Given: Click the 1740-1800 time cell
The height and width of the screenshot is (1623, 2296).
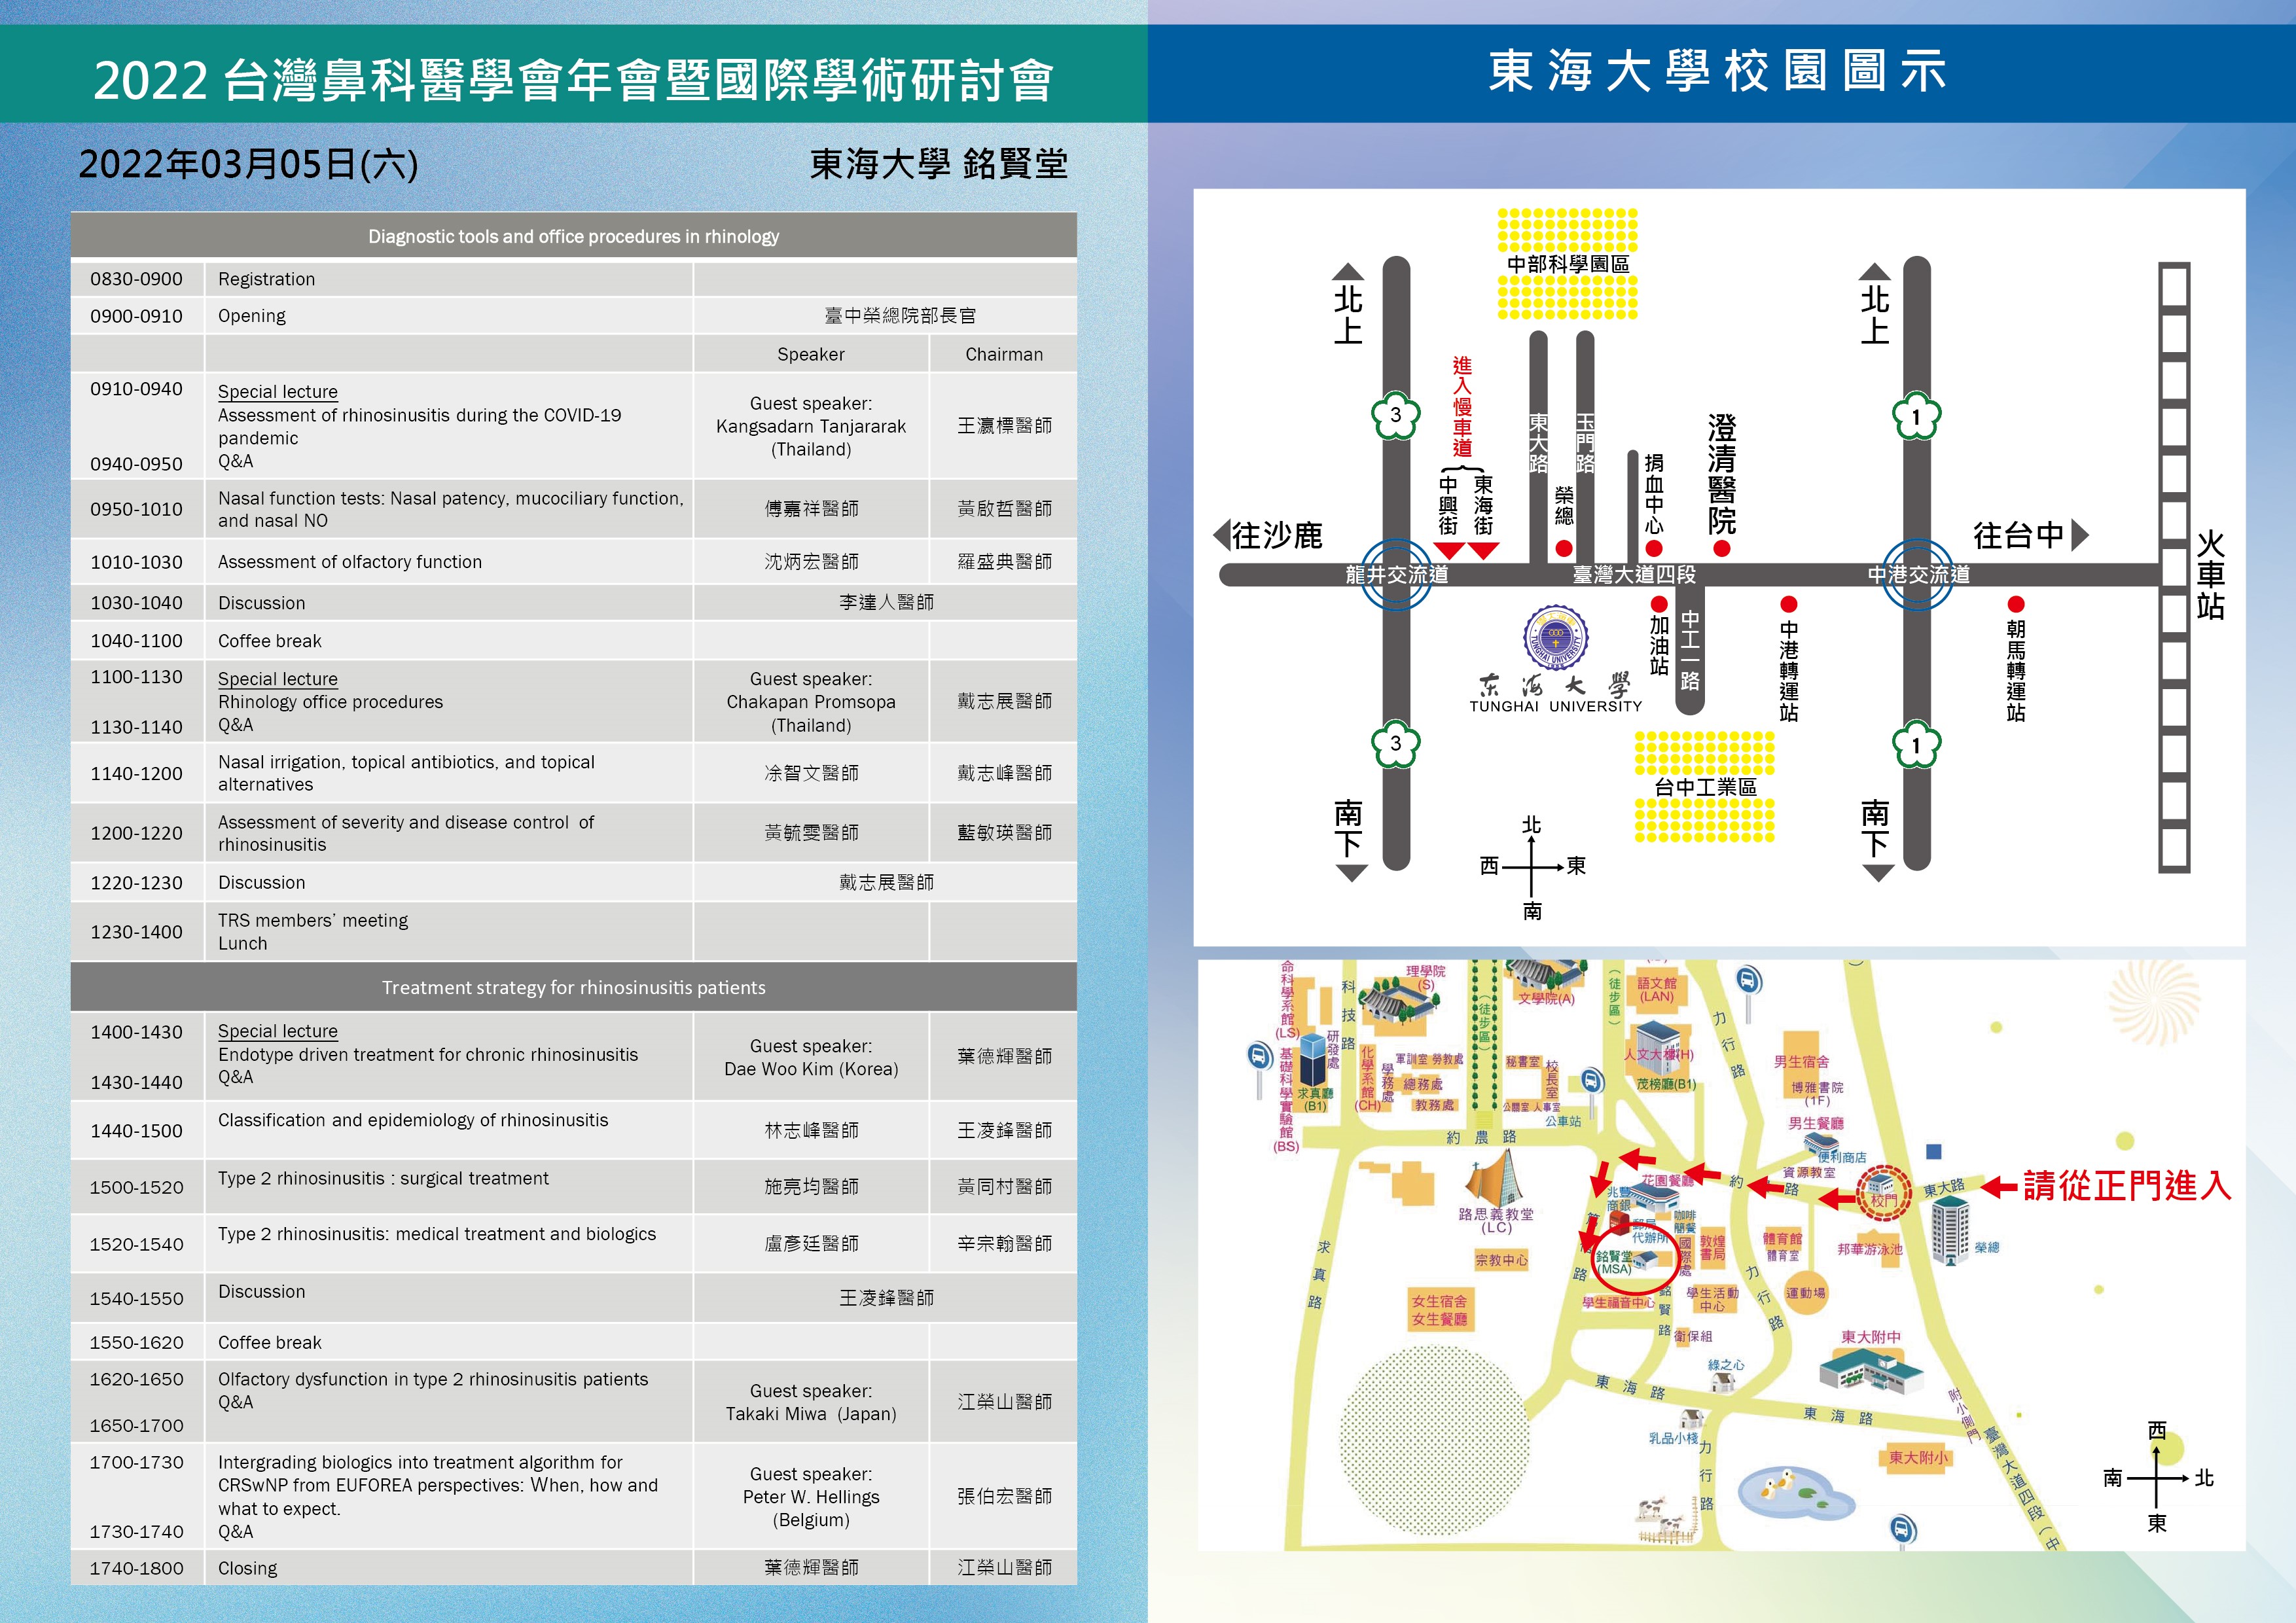Looking at the screenshot, I should click(x=137, y=1568).
